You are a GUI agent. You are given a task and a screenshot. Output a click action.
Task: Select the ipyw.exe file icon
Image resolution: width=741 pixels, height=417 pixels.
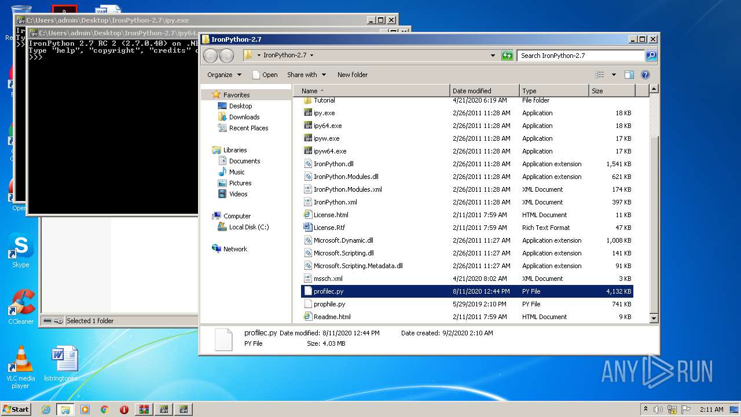(308, 138)
